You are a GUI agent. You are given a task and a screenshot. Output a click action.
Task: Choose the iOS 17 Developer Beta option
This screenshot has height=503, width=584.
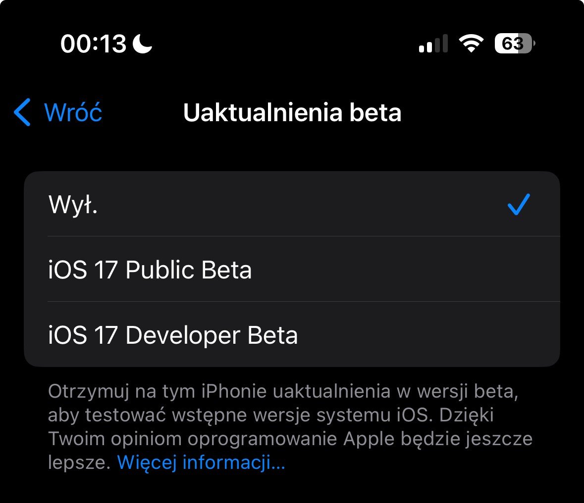click(292, 334)
